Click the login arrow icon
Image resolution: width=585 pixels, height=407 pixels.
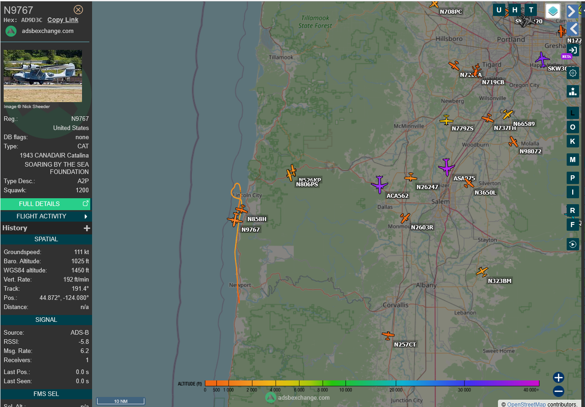573,50
